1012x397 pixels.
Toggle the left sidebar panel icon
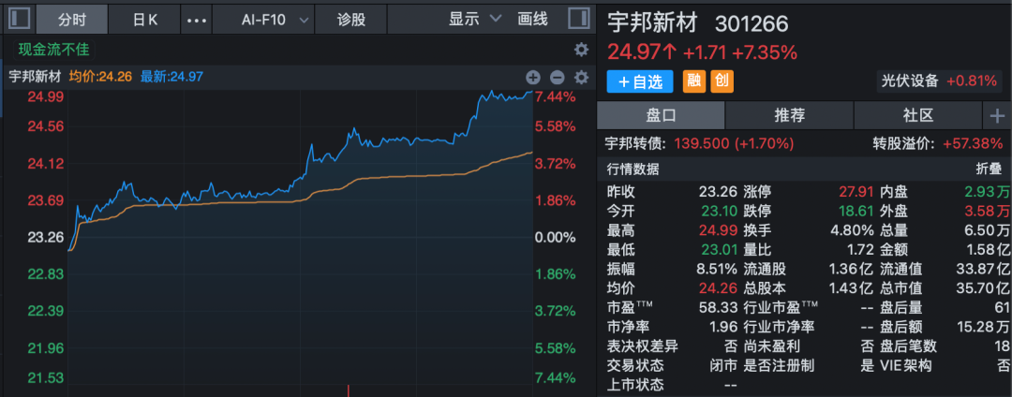[20, 18]
